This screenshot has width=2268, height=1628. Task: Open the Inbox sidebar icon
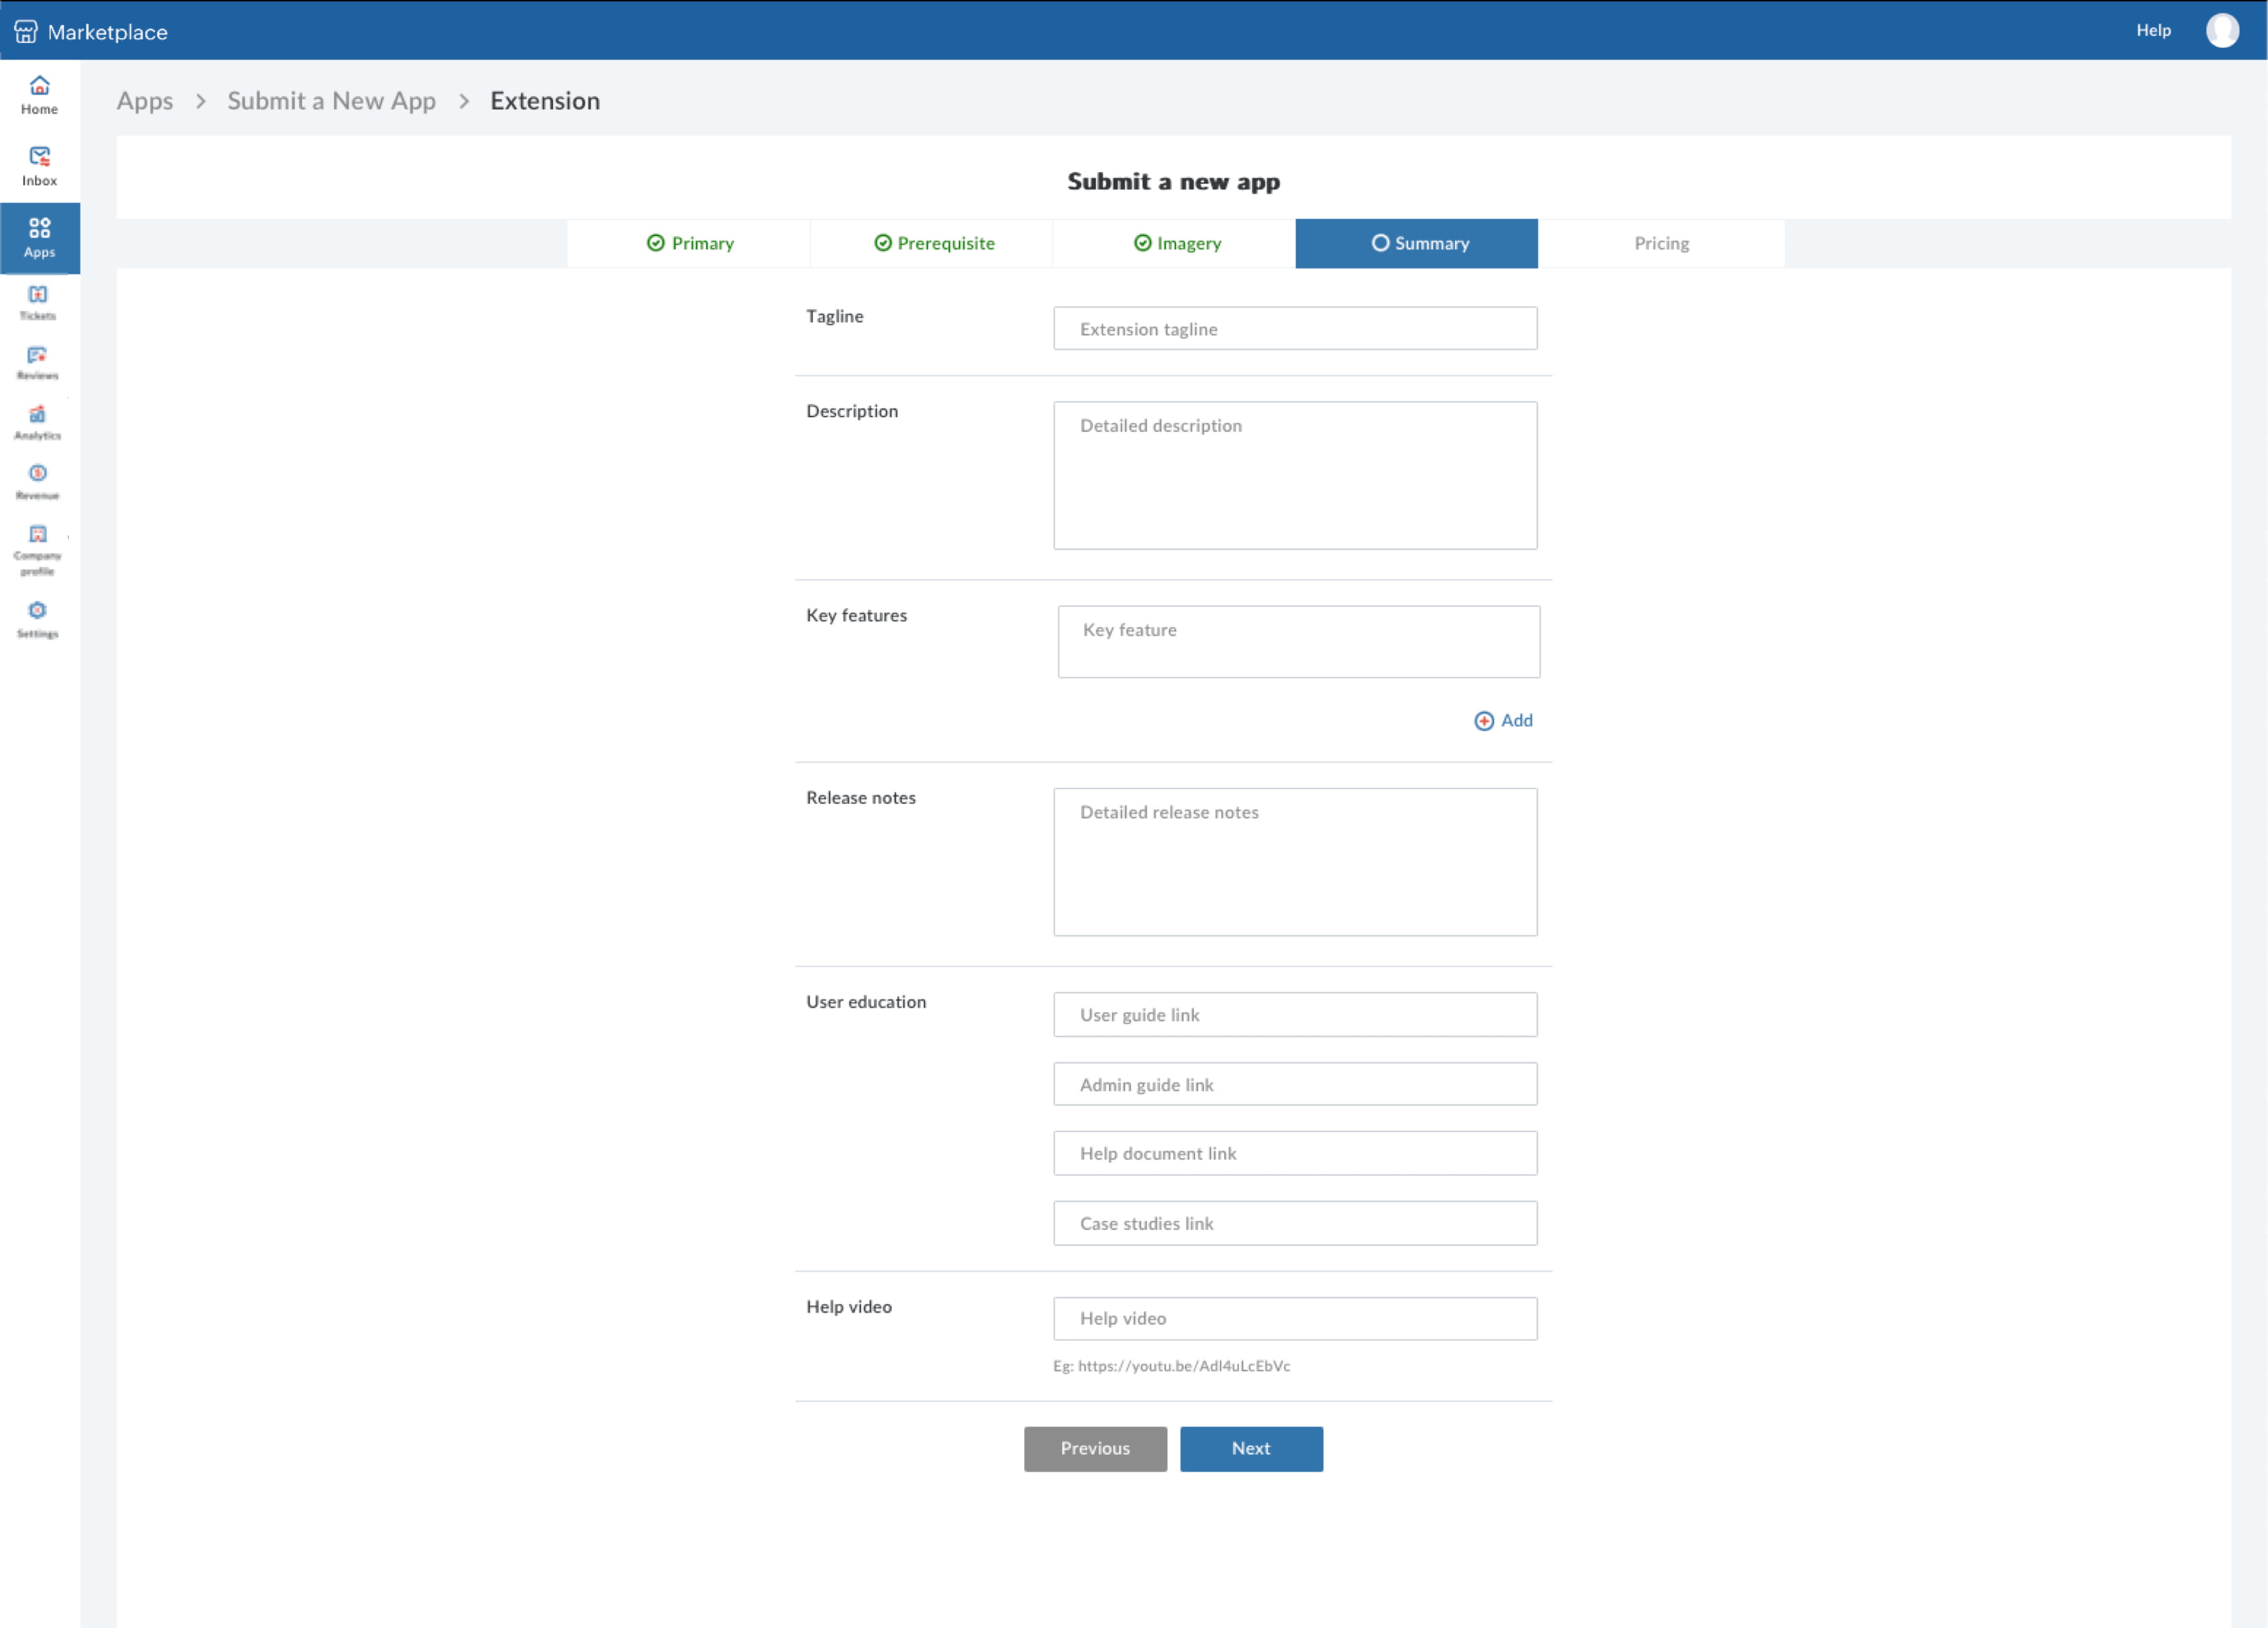[39, 166]
